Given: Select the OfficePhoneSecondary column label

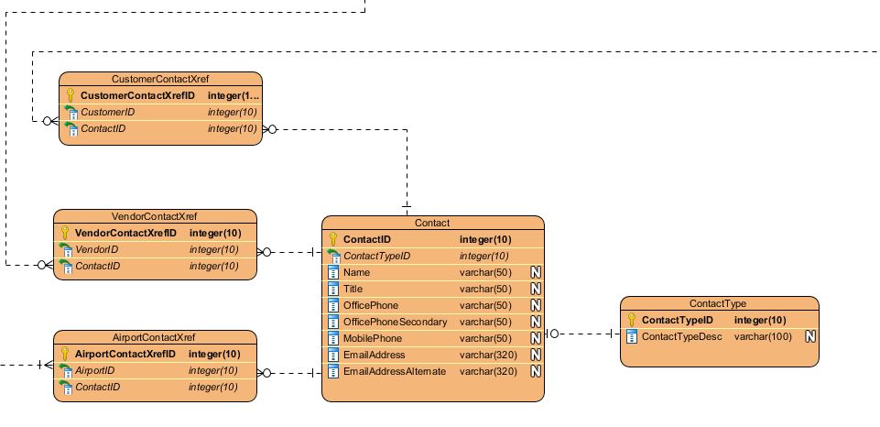Looking at the screenshot, I should 395,322.
